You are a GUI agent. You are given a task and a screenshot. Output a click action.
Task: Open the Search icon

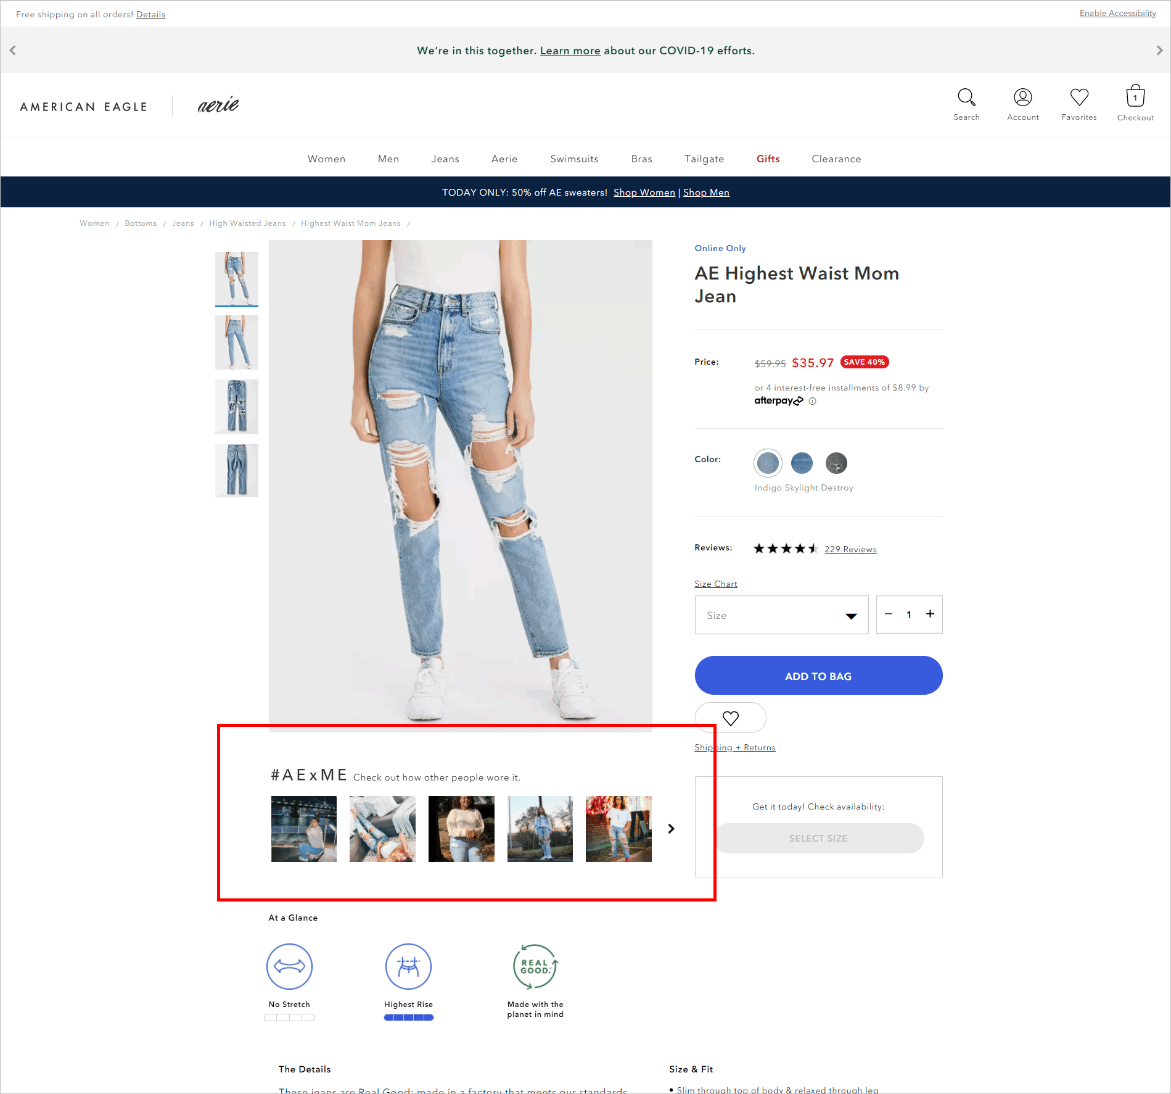966,97
